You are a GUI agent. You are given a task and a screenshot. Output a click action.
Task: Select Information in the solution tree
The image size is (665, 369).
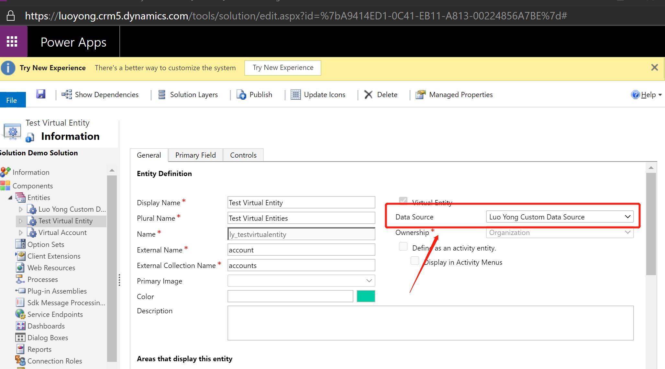(x=31, y=172)
